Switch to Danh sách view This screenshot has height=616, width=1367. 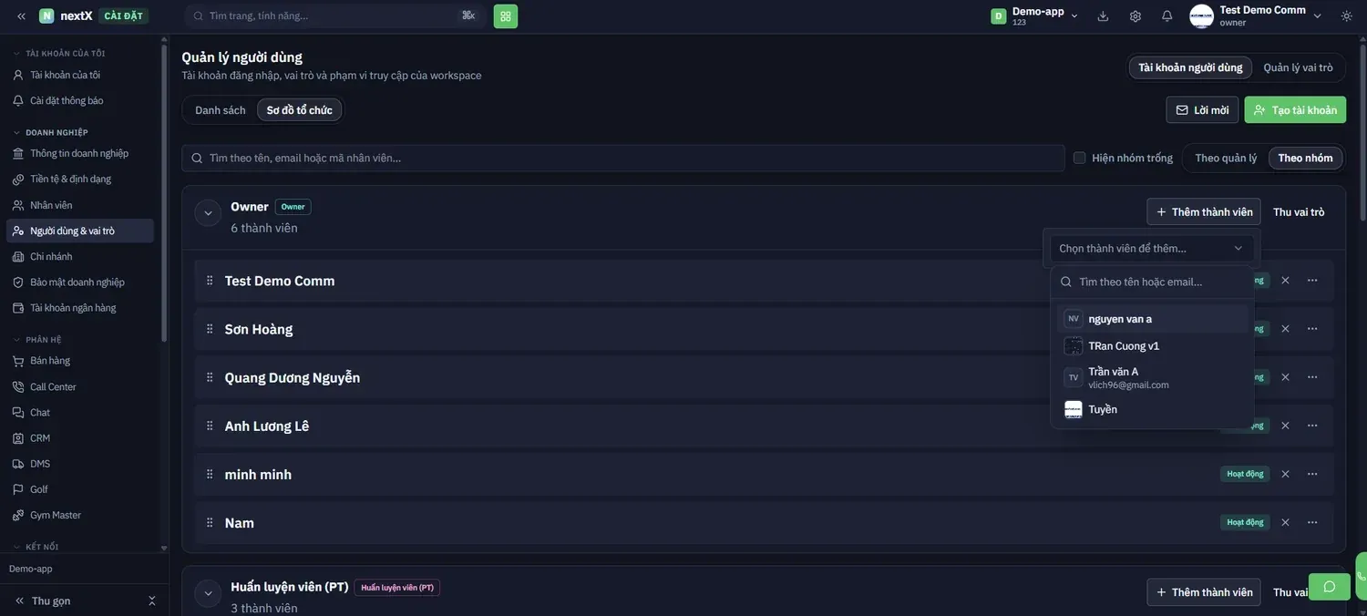pyautogui.click(x=221, y=110)
